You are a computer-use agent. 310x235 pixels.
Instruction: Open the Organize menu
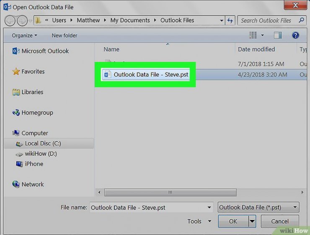(24, 36)
